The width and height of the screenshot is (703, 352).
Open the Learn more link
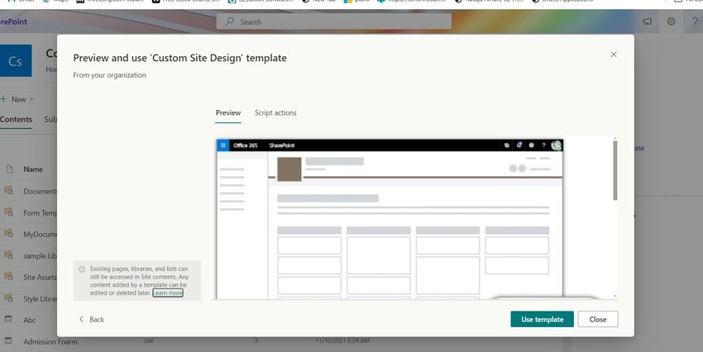pyautogui.click(x=168, y=293)
